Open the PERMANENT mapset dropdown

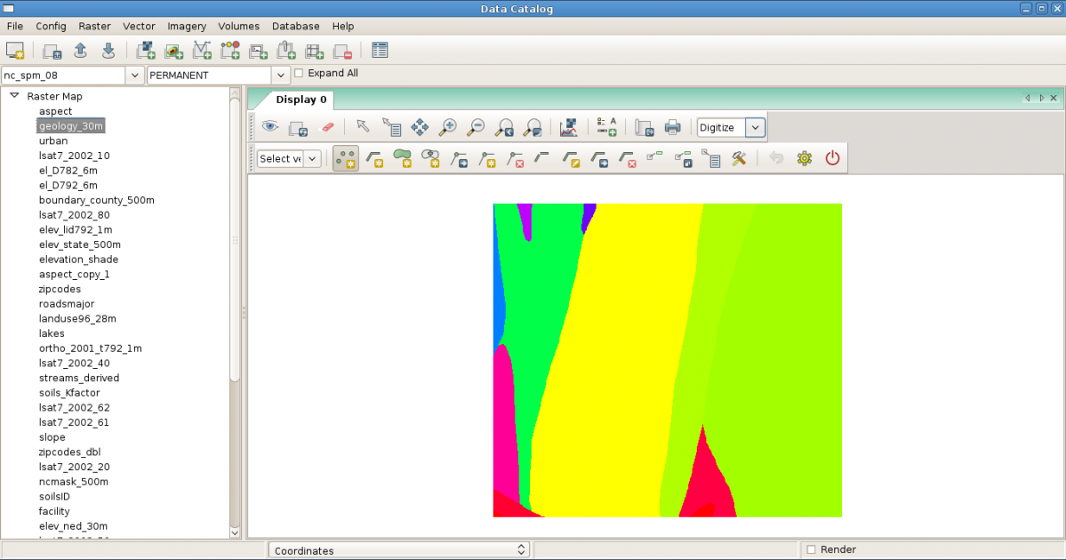(281, 76)
